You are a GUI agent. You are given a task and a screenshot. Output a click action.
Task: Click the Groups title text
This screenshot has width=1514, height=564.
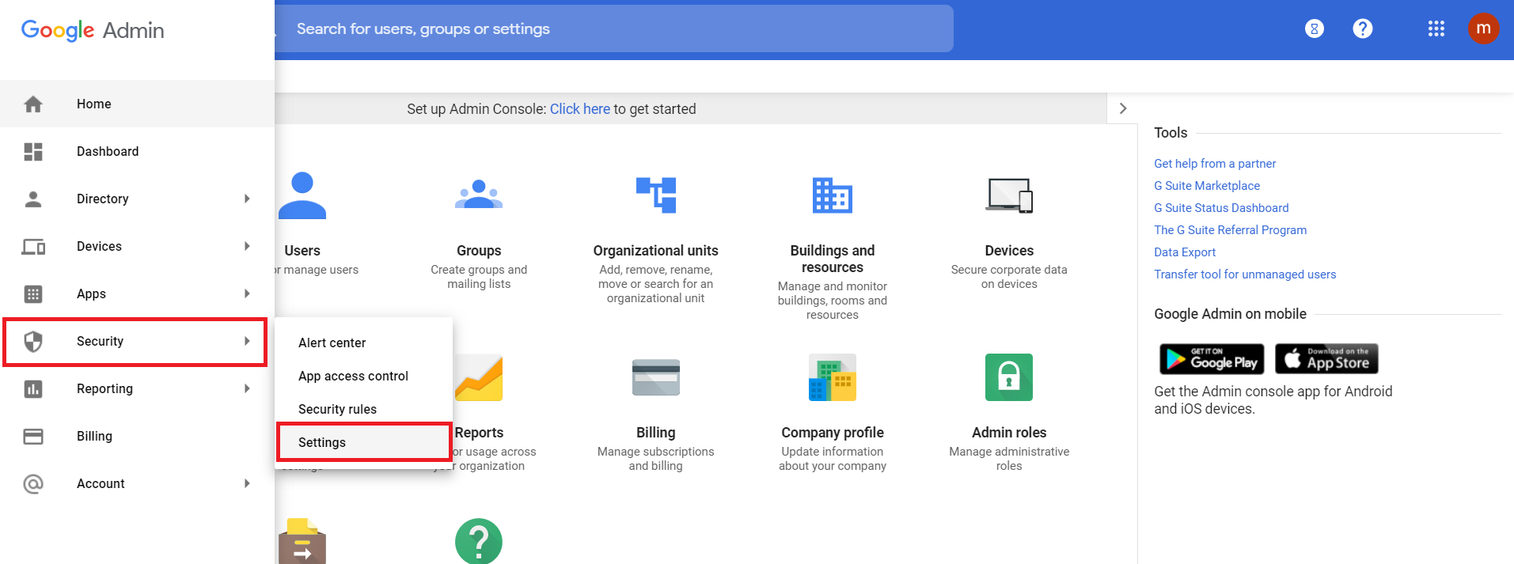(x=479, y=251)
